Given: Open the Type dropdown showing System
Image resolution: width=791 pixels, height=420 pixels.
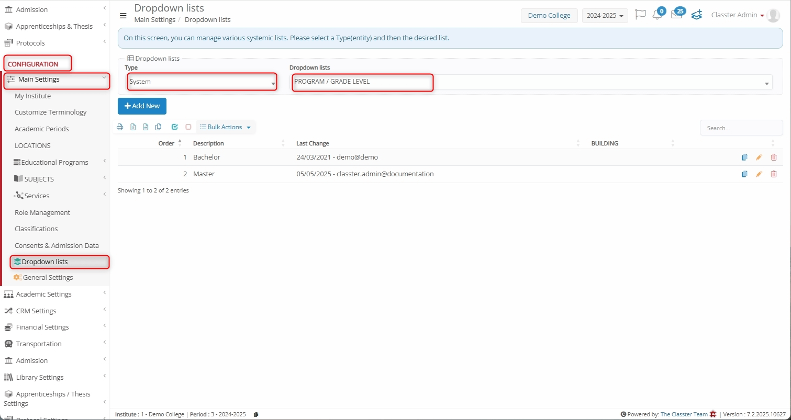Looking at the screenshot, I should click(x=202, y=82).
